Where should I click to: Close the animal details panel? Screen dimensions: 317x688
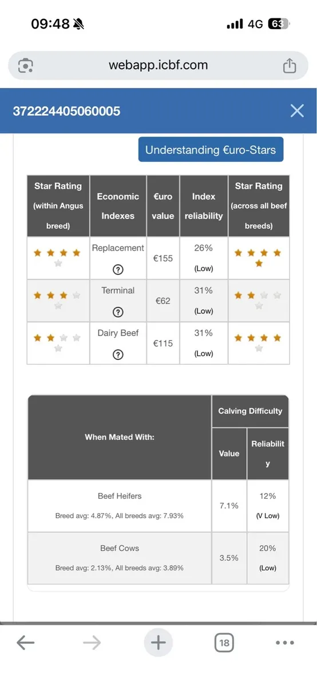tap(297, 111)
